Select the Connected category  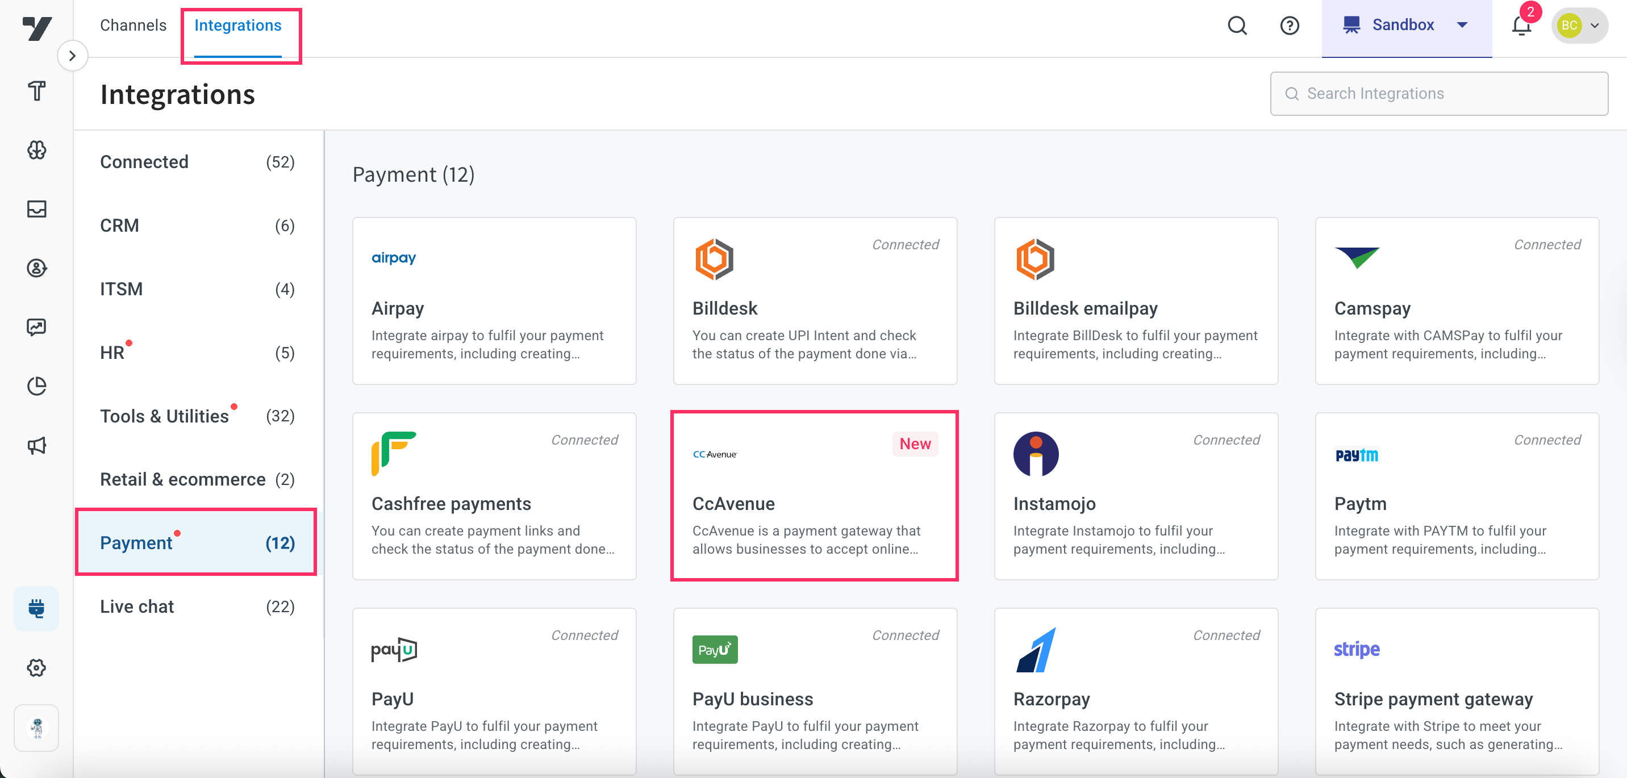[197, 162]
